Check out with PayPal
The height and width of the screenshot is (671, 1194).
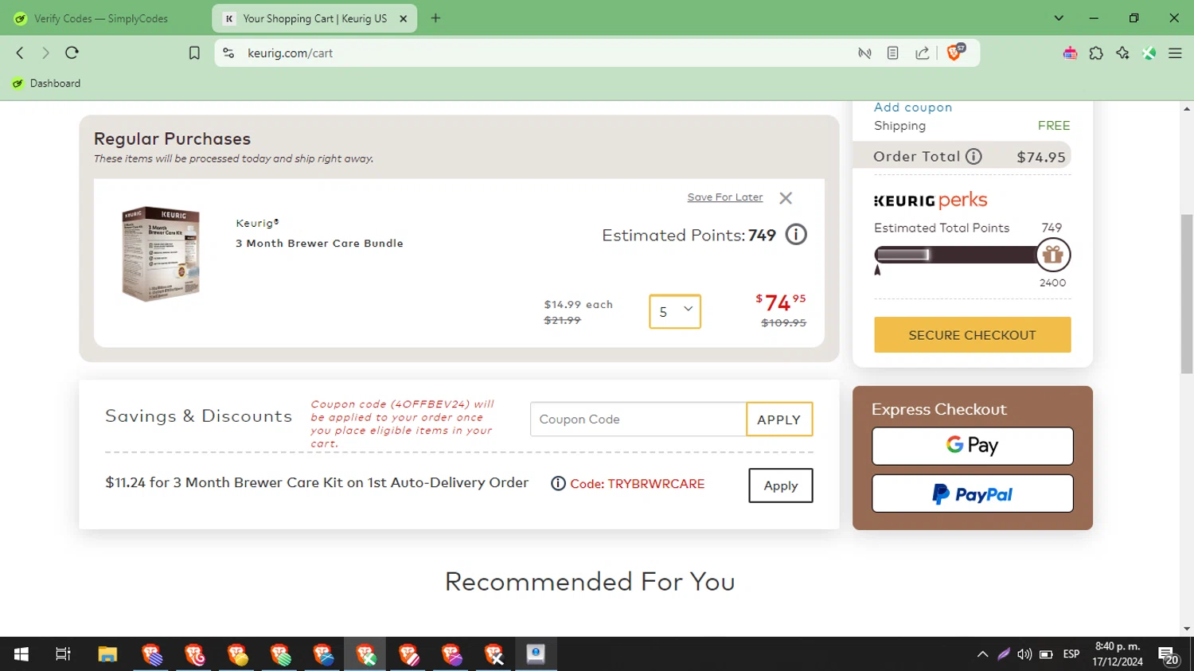[973, 494]
